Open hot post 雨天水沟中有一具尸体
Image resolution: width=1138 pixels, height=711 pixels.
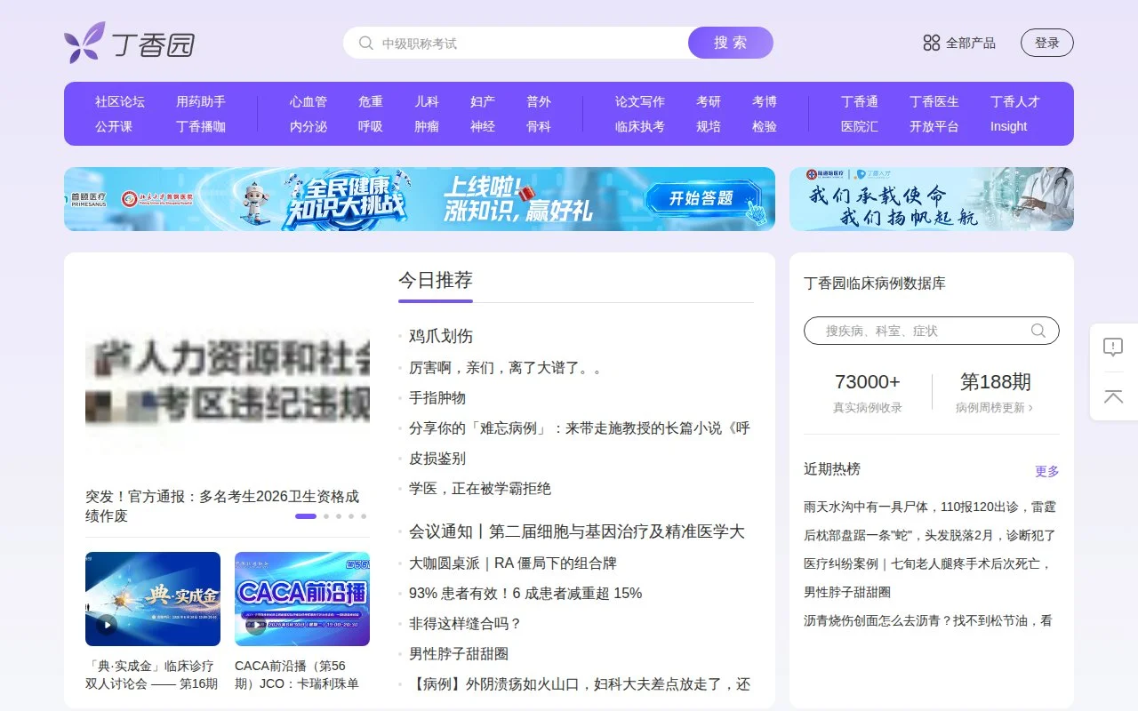[930, 507]
